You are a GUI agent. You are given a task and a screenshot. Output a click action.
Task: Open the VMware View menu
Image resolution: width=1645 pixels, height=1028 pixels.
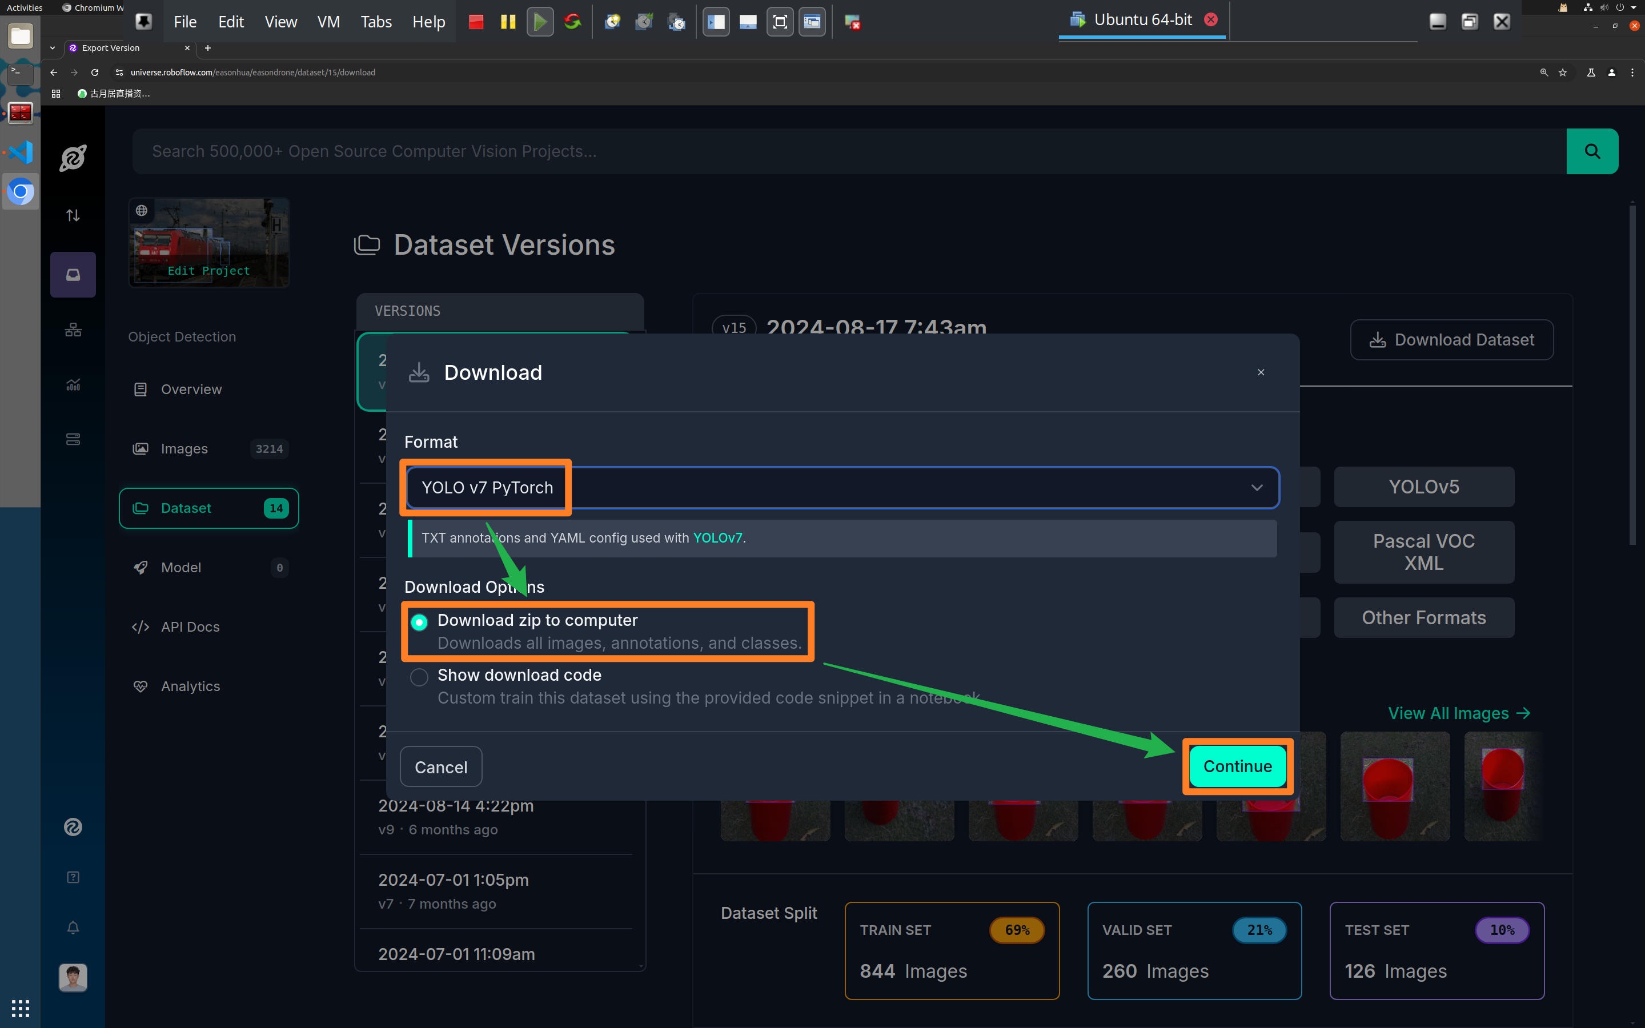(x=281, y=22)
